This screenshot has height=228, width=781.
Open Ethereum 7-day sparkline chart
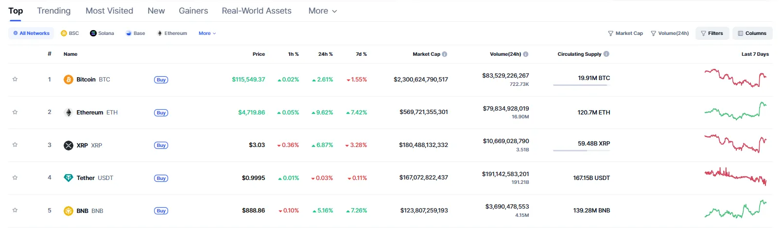click(735, 111)
